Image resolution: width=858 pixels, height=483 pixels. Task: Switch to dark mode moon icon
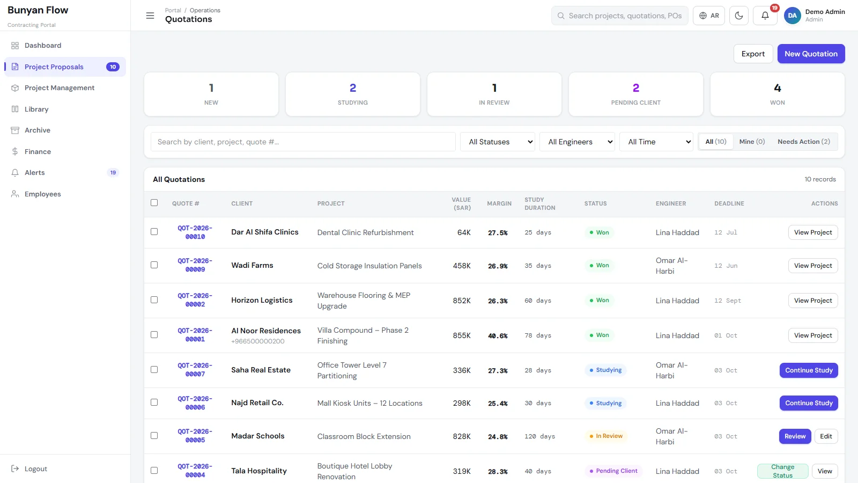739,16
